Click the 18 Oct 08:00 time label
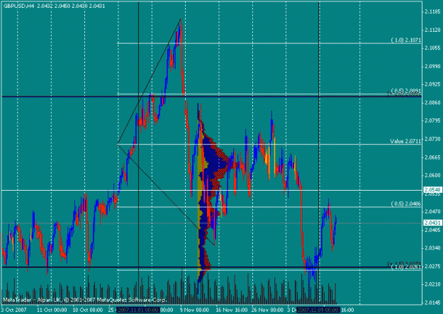 click(x=88, y=310)
